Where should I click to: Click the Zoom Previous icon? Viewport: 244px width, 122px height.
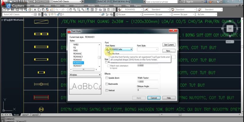(83, 9)
